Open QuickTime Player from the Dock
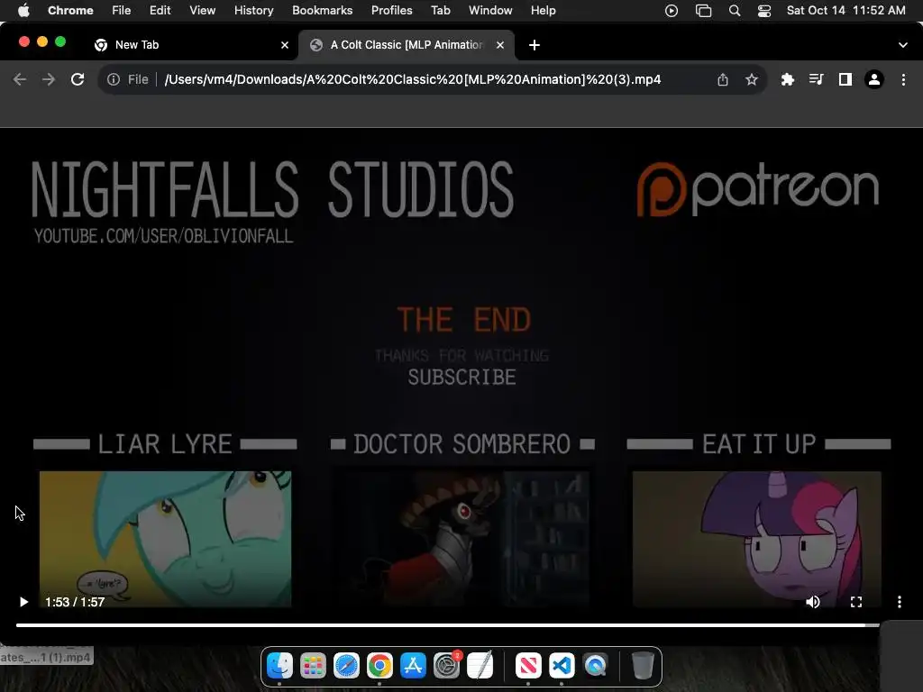Viewport: 923px width, 692px height. (595, 666)
